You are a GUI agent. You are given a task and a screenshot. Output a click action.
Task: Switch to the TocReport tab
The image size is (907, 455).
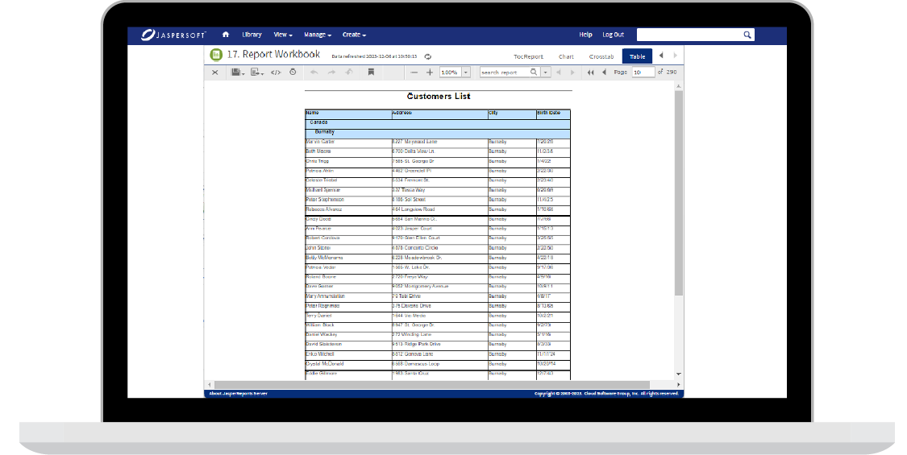coord(528,56)
